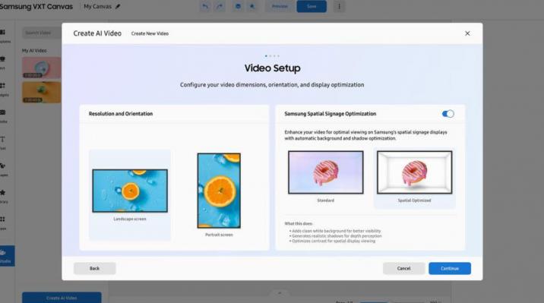This screenshot has height=303, width=544.
Task: Click the Create AI Video sidebar button
Action: click(x=62, y=298)
